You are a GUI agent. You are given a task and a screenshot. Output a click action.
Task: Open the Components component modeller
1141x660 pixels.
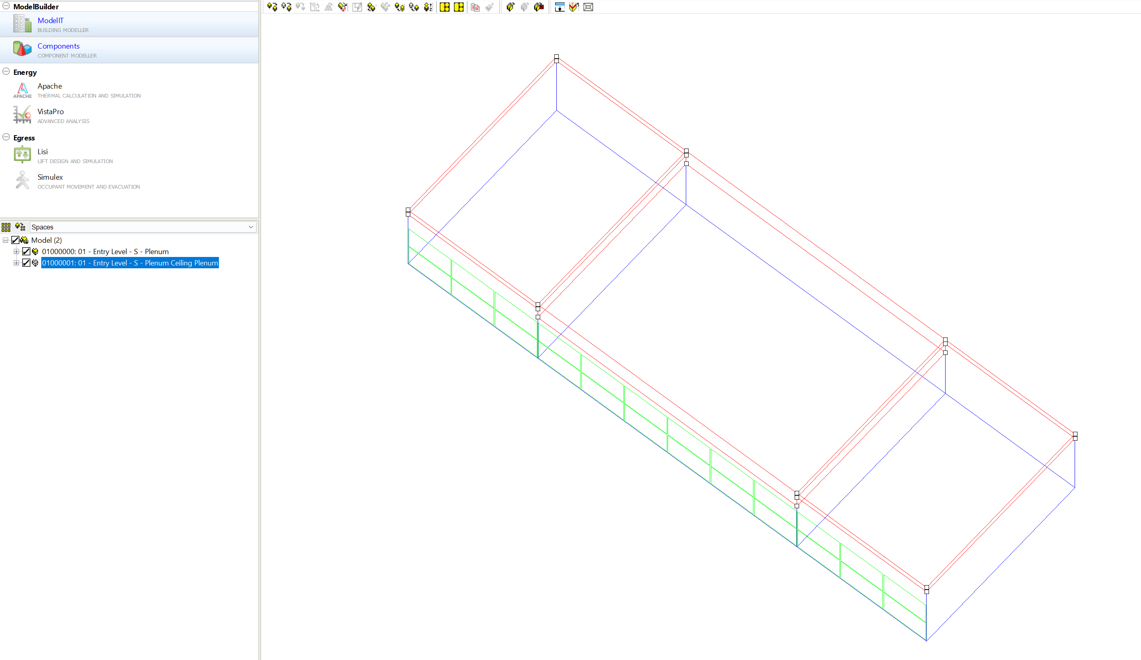click(x=58, y=46)
